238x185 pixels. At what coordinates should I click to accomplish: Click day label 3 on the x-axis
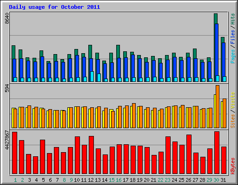pos(29,180)
